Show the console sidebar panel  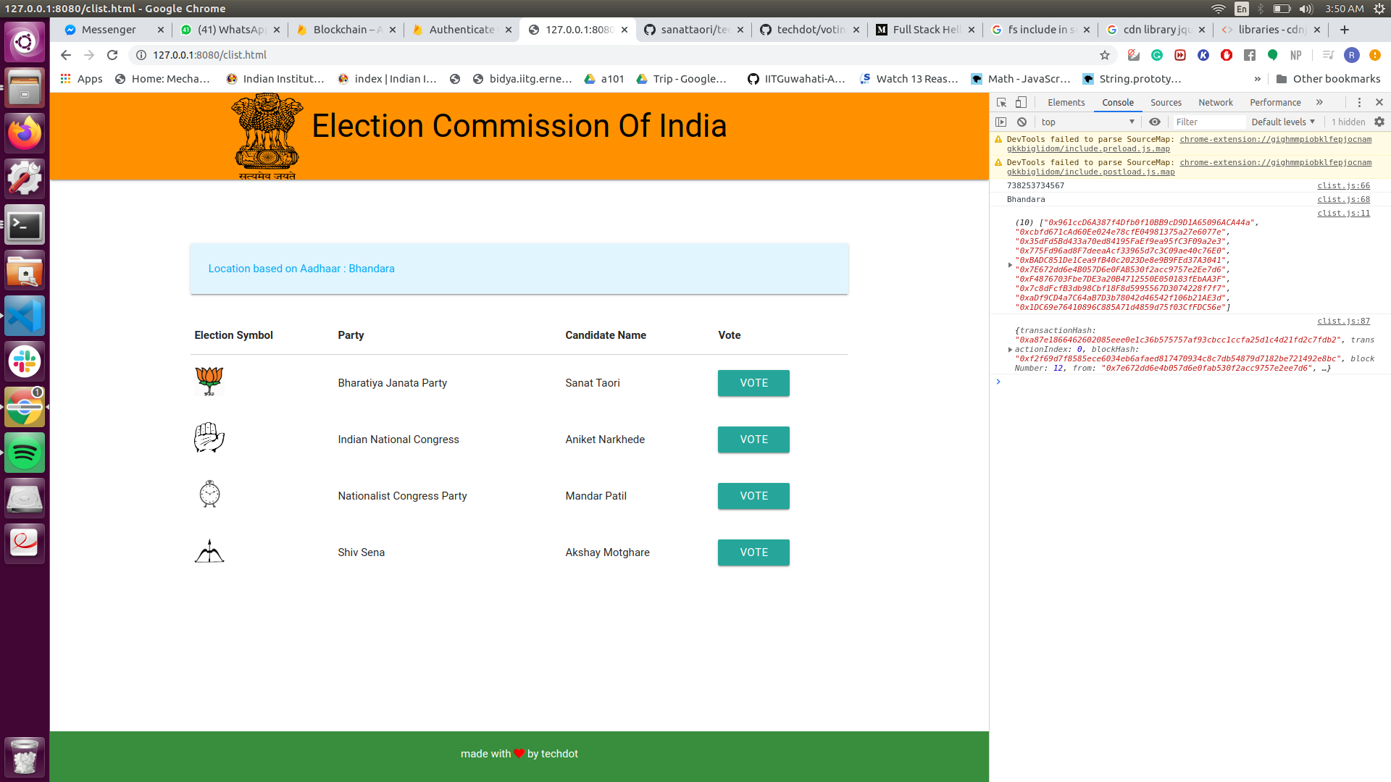tap(1001, 122)
